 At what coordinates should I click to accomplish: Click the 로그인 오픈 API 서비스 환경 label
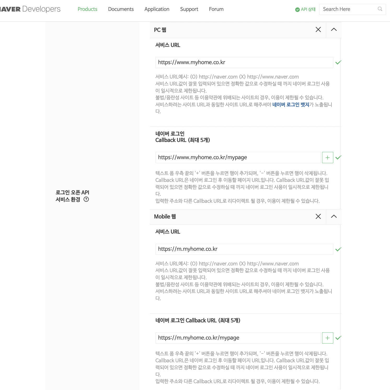pyautogui.click(x=72, y=196)
